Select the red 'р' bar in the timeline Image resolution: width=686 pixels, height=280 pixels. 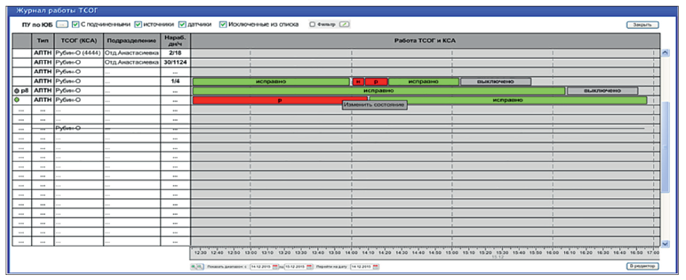pyautogui.click(x=280, y=100)
